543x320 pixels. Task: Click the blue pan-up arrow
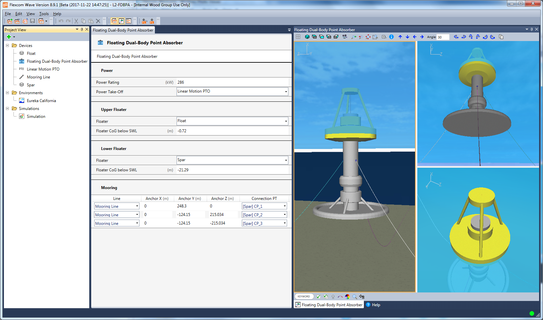pyautogui.click(x=400, y=37)
